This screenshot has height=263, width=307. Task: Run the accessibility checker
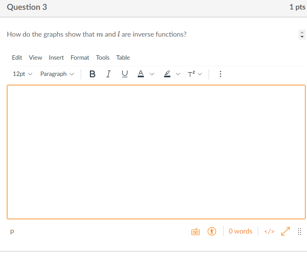(212, 231)
